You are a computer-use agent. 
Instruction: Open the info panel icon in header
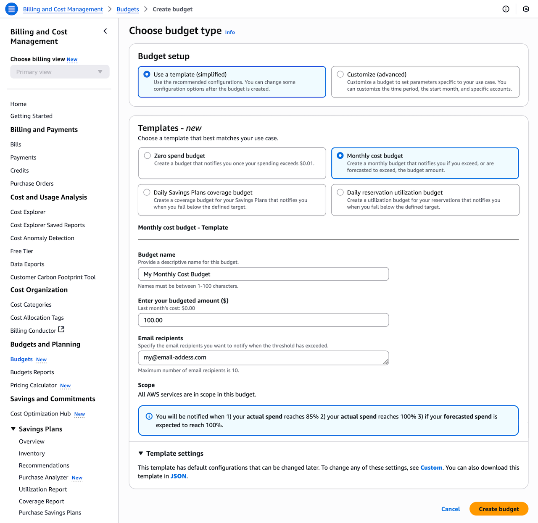coord(506,9)
